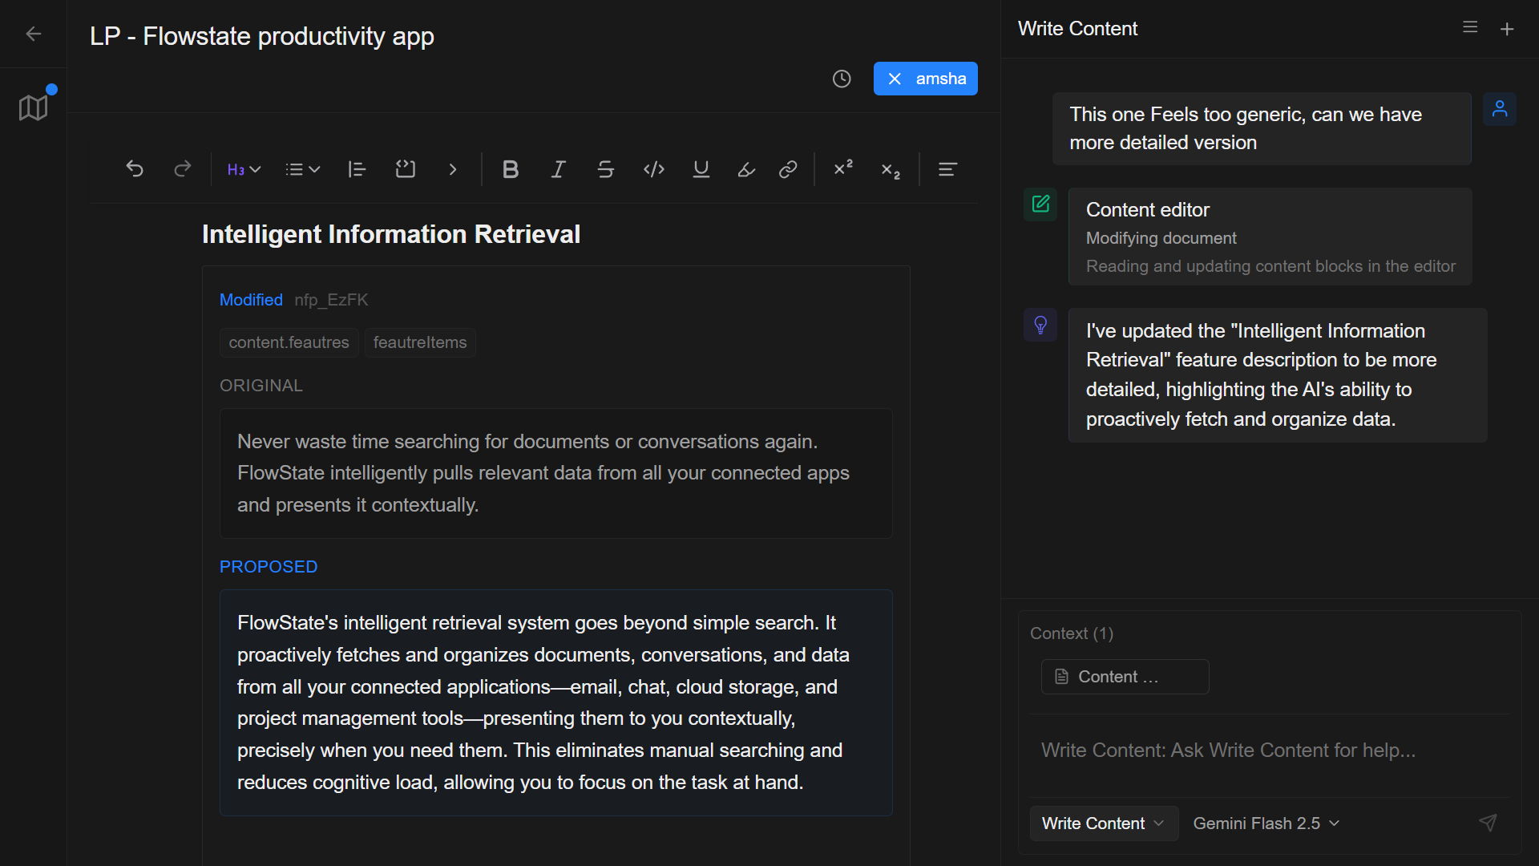
Task: Toggle strikethrough formatting
Action: [x=606, y=169]
